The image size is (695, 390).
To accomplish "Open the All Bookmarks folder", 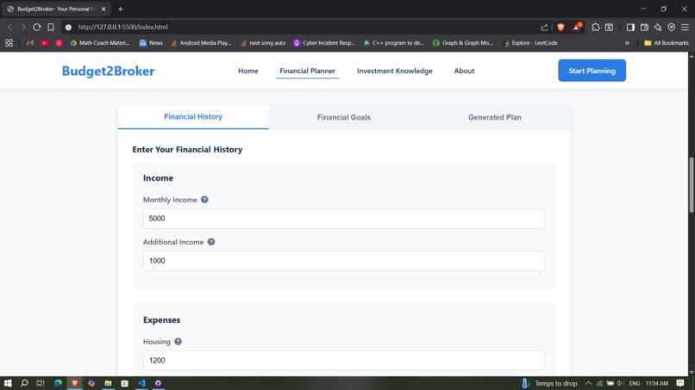I will [667, 43].
